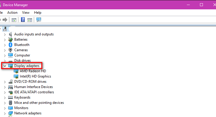Click the DVD/CD-ROM drives disc icon
Image resolution: width=216 pixels, height=117 pixels.
point(10,81)
